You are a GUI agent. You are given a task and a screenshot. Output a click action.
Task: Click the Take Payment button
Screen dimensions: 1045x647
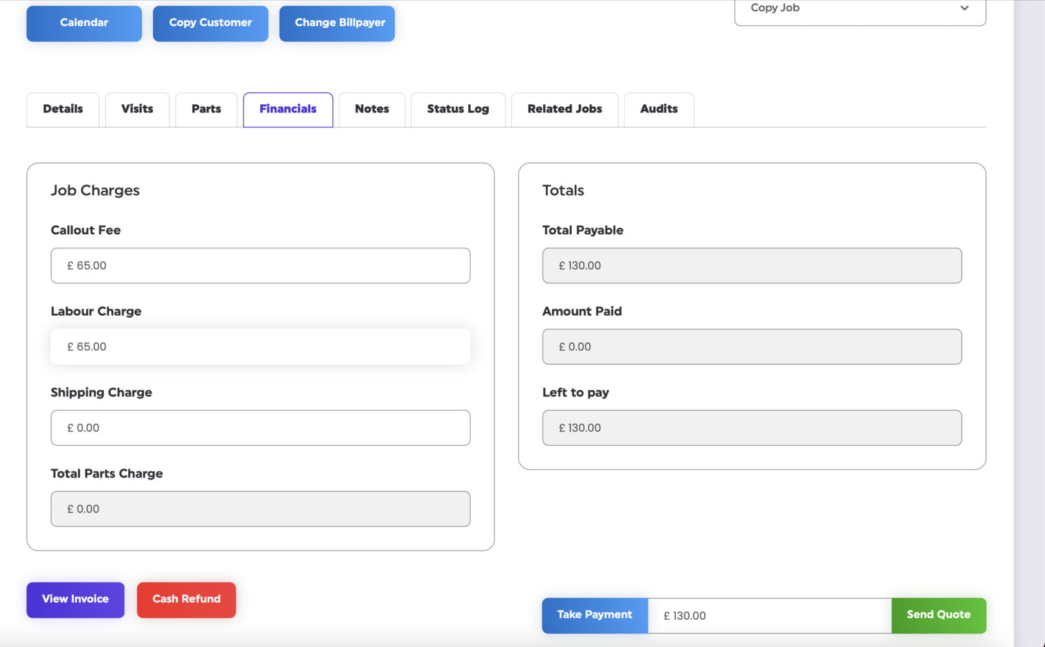pos(594,615)
